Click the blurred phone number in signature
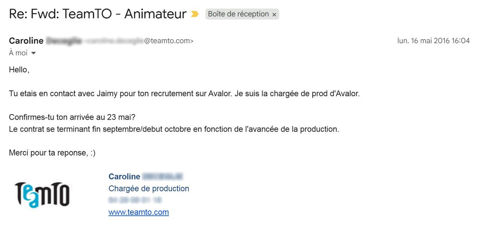480x226 pixels. tap(135, 200)
